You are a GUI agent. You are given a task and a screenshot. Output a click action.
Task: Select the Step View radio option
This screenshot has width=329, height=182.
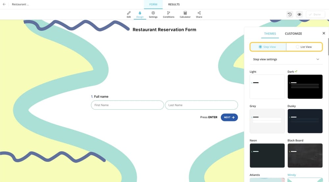(x=268, y=47)
